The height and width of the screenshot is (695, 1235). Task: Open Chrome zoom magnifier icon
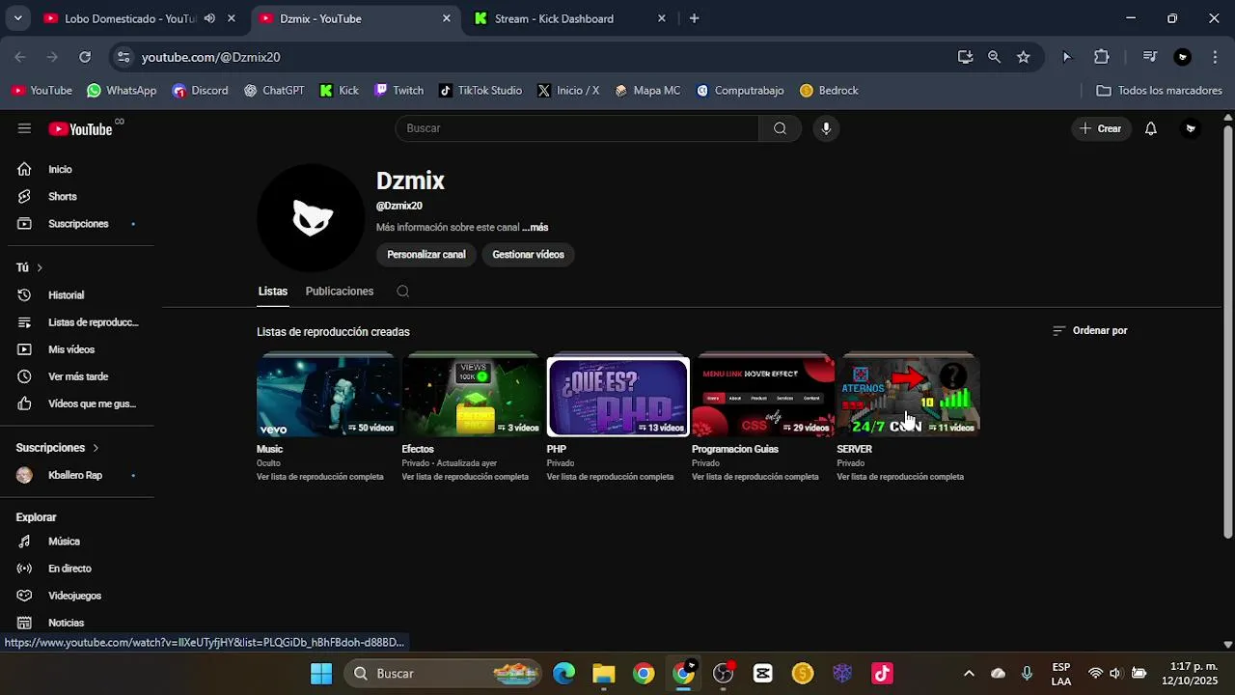click(994, 57)
